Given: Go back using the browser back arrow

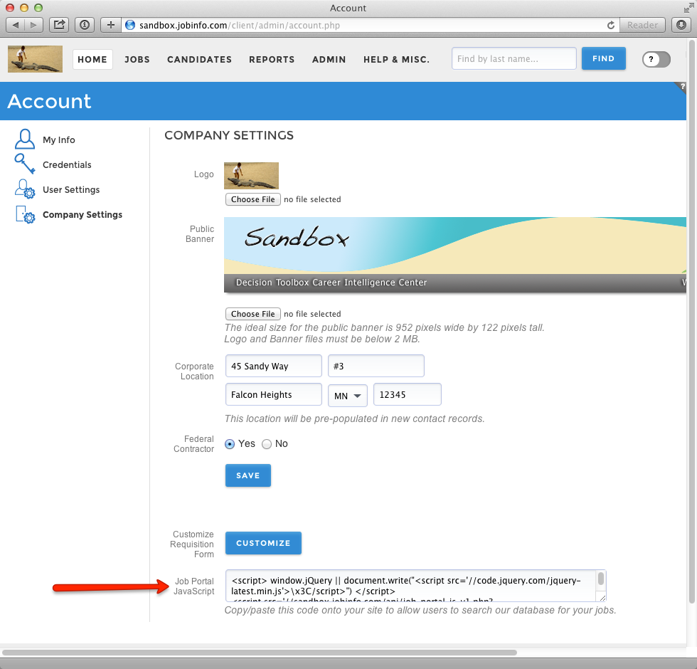Looking at the screenshot, I should coord(16,25).
